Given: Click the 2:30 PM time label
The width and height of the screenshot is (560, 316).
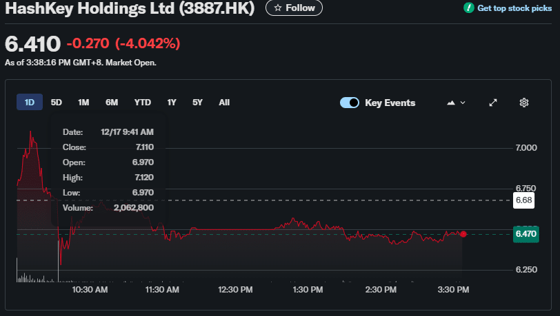Looking at the screenshot, I should (381, 290).
